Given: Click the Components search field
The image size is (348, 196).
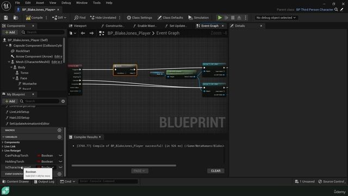Looking at the screenshot, I should point(42,32).
